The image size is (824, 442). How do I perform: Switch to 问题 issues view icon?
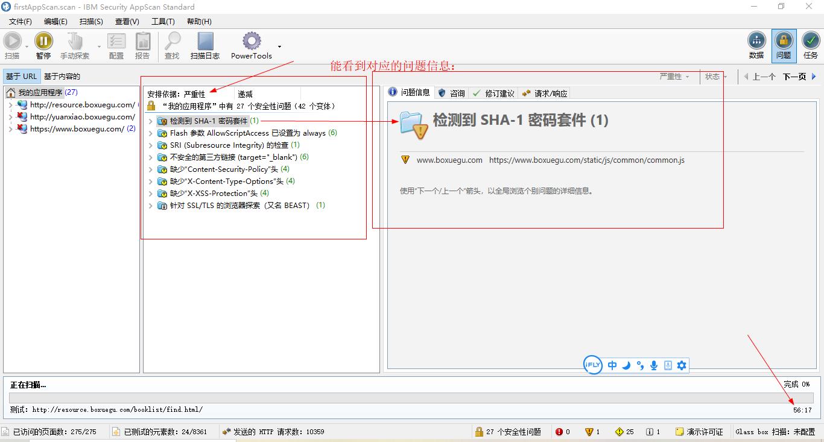(x=784, y=41)
